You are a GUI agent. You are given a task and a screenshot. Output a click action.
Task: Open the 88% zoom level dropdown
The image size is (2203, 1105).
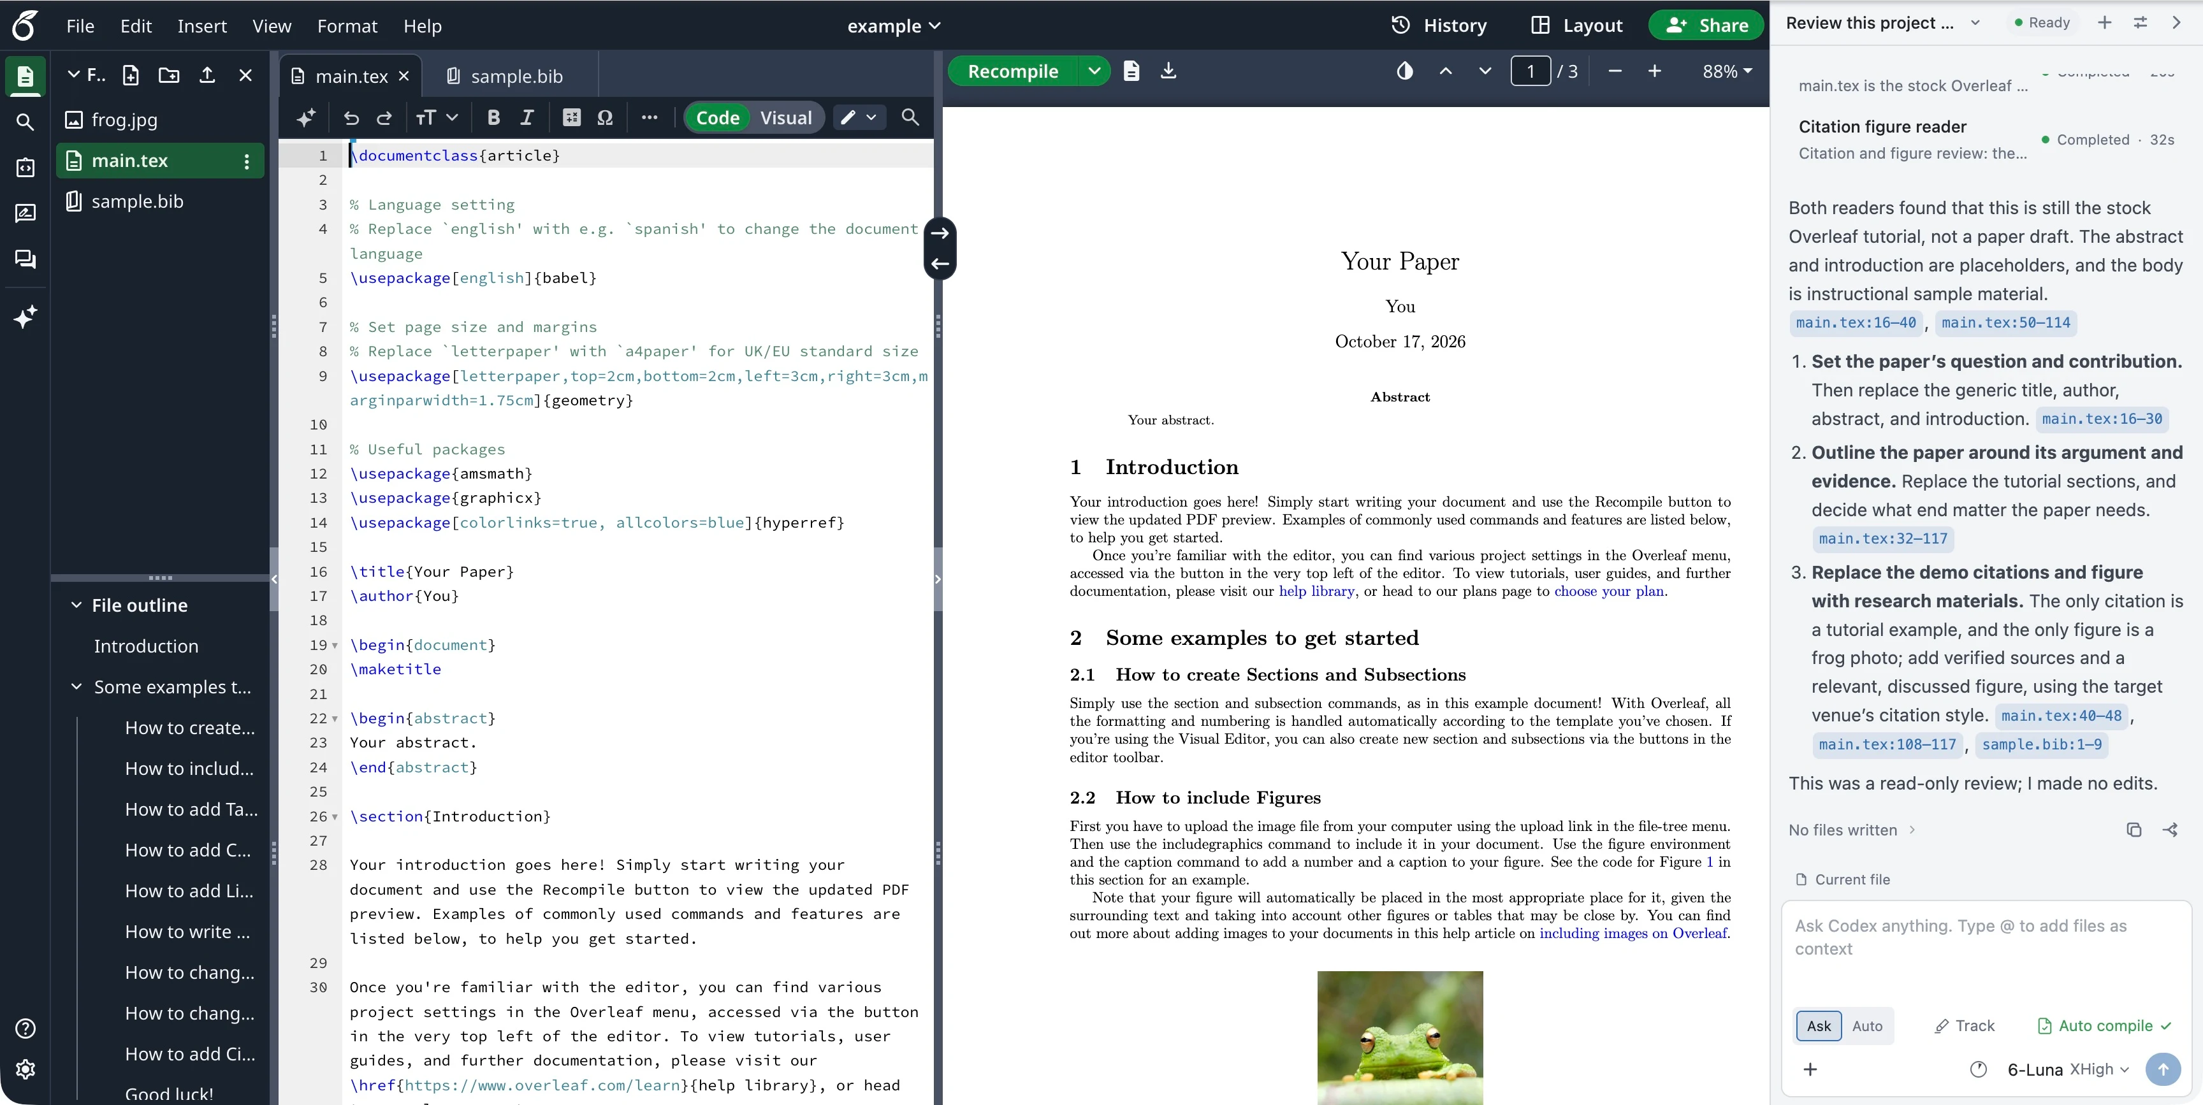pos(1727,71)
